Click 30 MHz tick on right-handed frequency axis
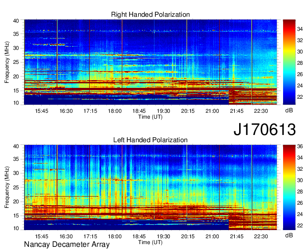Screen dimensions: 308x250 tap(16, 48)
